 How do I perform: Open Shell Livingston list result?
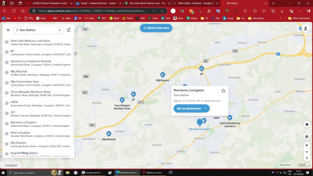[38, 134]
